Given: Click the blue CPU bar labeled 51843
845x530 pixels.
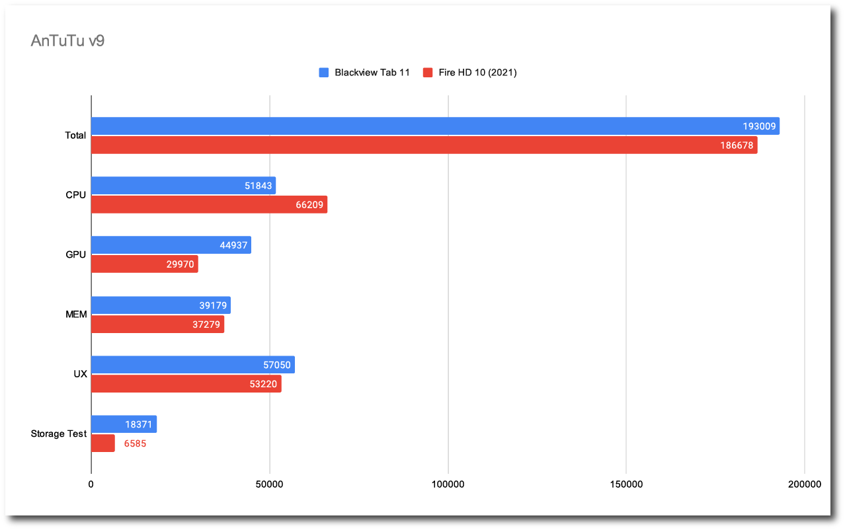Looking at the screenshot, I should tap(182, 186).
